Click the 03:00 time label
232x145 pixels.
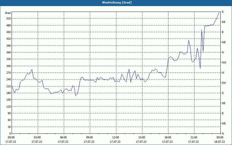click(x=37, y=137)
